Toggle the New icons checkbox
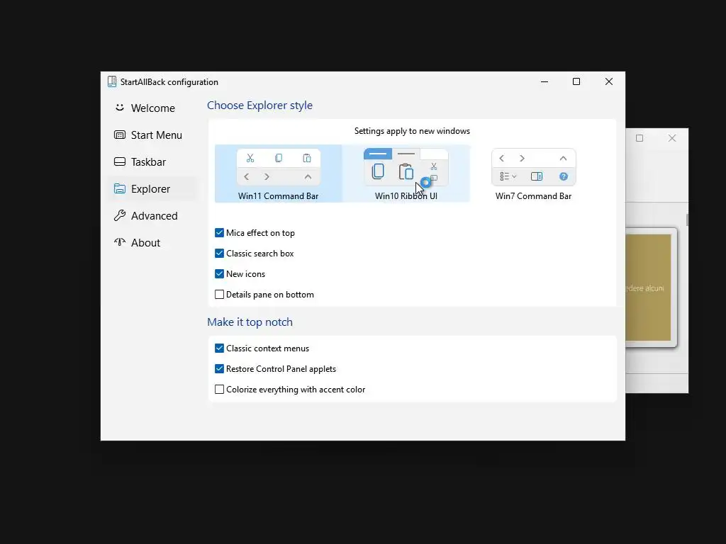726x544 pixels. pos(220,274)
